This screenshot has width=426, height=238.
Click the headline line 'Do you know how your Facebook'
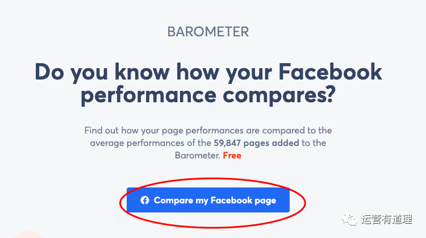(x=208, y=73)
